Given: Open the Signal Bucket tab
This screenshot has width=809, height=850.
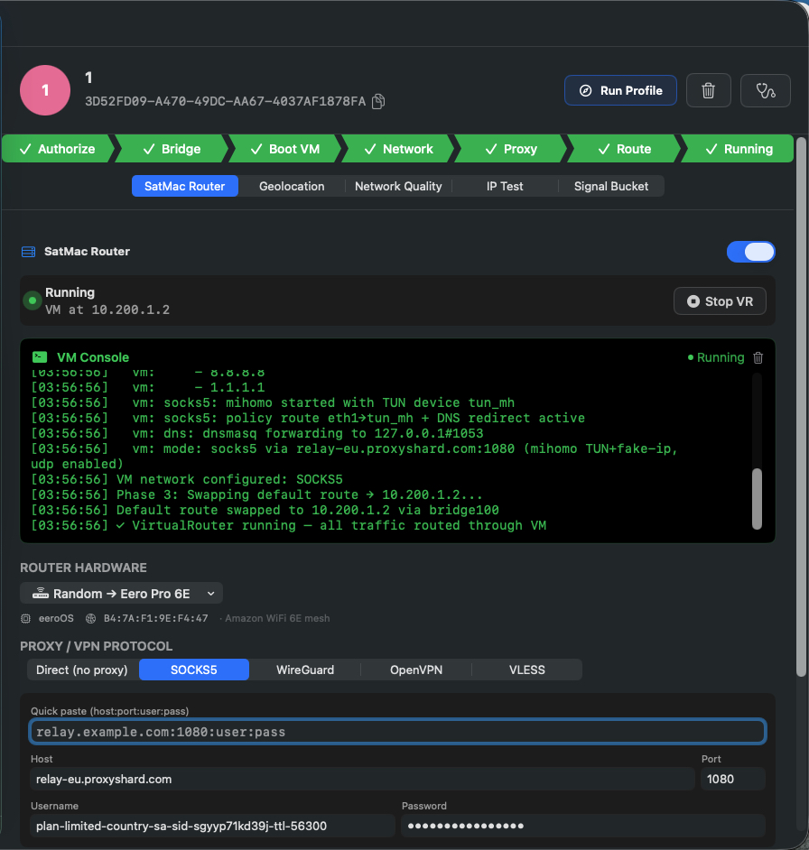Looking at the screenshot, I should click(611, 186).
